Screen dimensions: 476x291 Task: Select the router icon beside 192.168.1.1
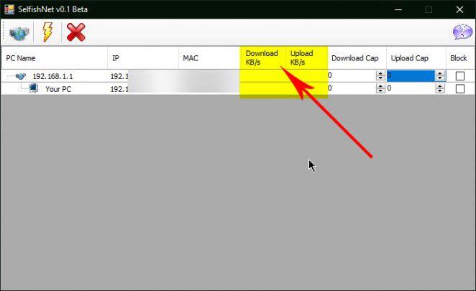click(x=21, y=76)
